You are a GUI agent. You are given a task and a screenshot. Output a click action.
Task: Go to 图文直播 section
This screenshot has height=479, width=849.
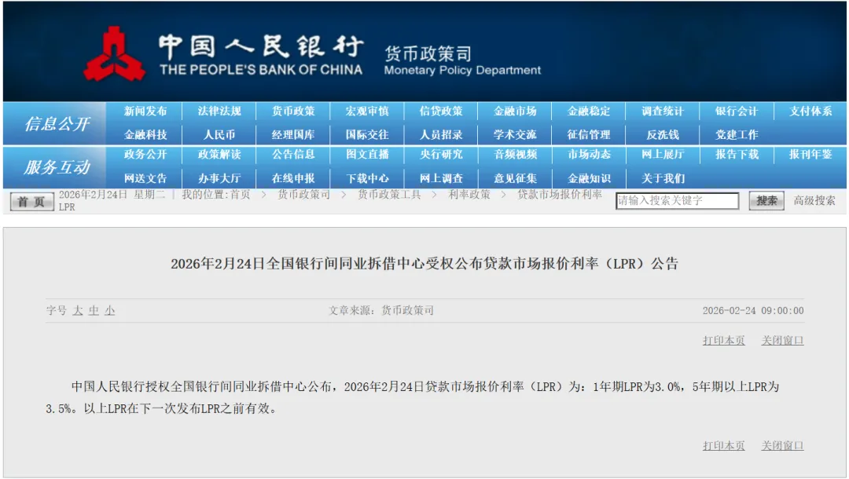pos(367,154)
